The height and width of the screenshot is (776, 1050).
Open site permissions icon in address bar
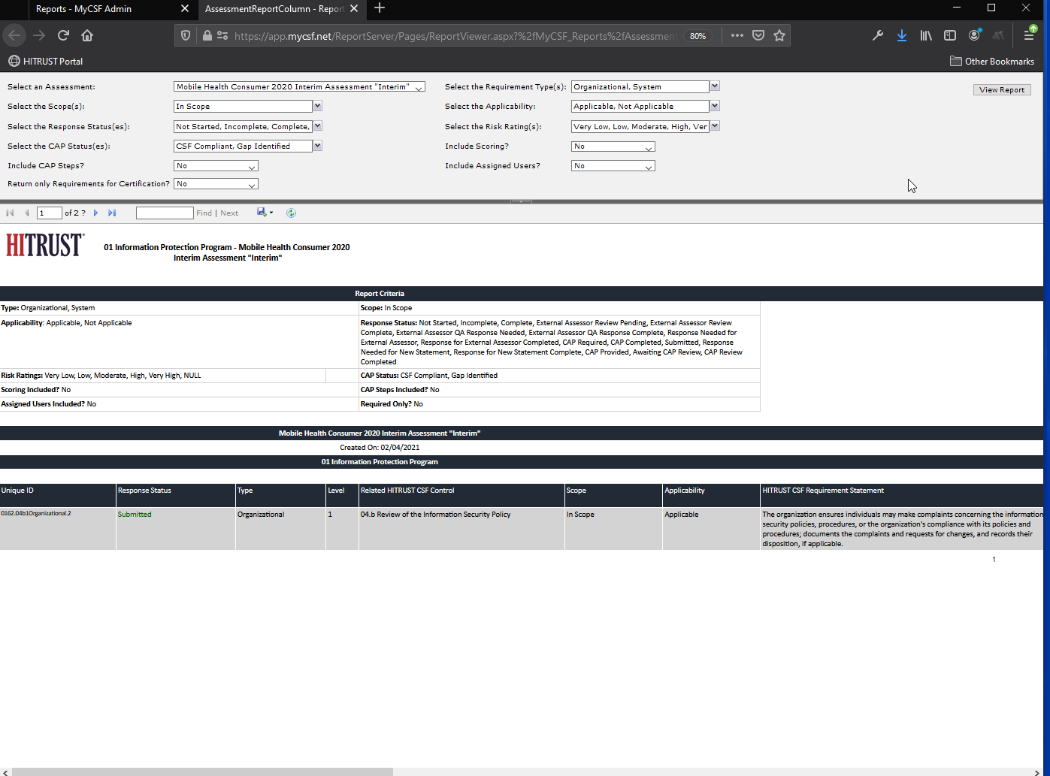coord(222,35)
